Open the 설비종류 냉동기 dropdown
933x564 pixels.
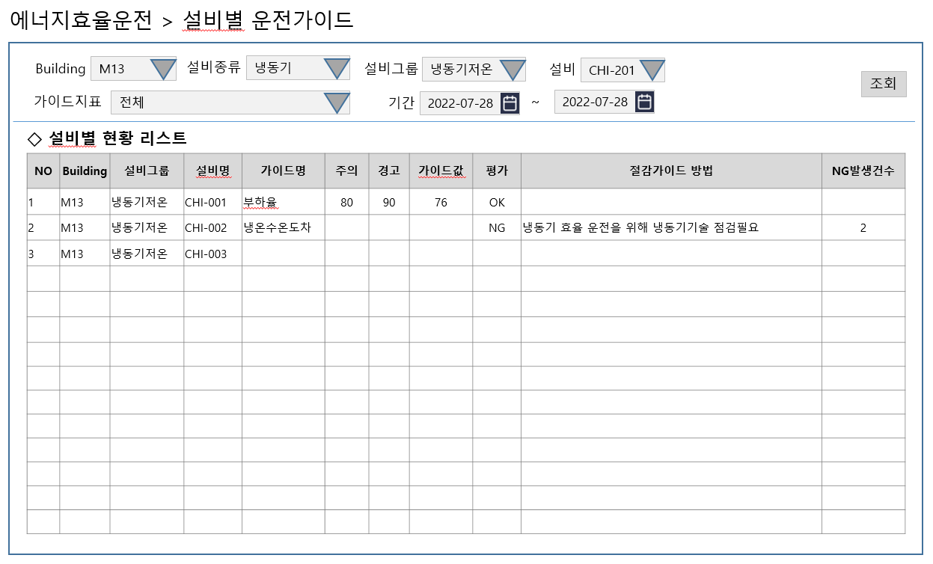click(x=337, y=69)
